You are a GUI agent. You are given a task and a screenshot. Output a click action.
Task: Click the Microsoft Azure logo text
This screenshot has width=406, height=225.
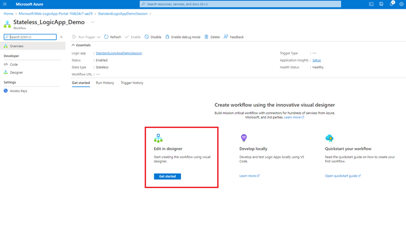[29, 4]
